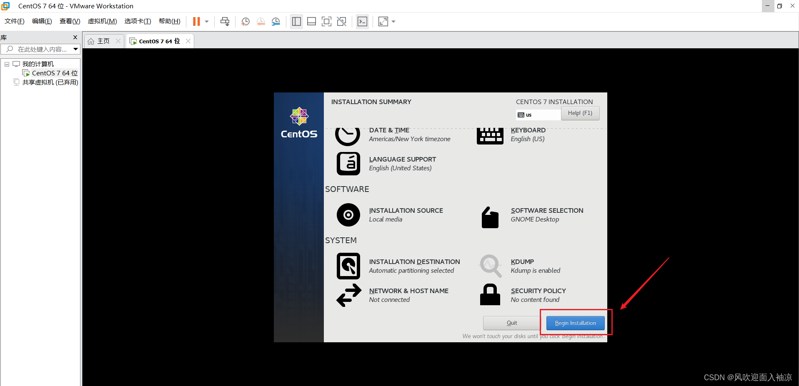The image size is (799, 386).
Task: Open the 编辑(E) menu
Action: (42, 21)
